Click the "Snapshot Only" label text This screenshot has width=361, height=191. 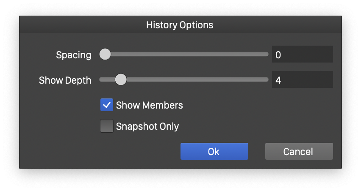click(147, 126)
